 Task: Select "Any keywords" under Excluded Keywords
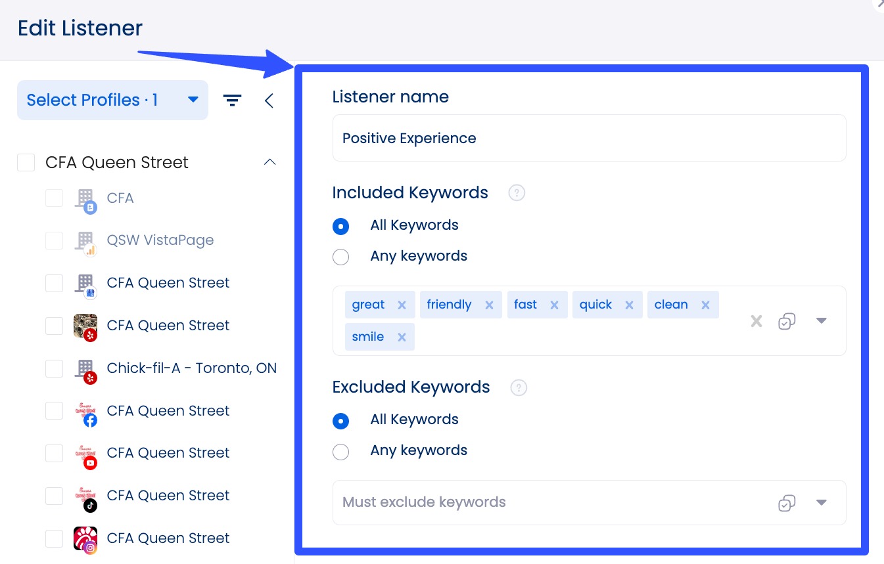340,451
